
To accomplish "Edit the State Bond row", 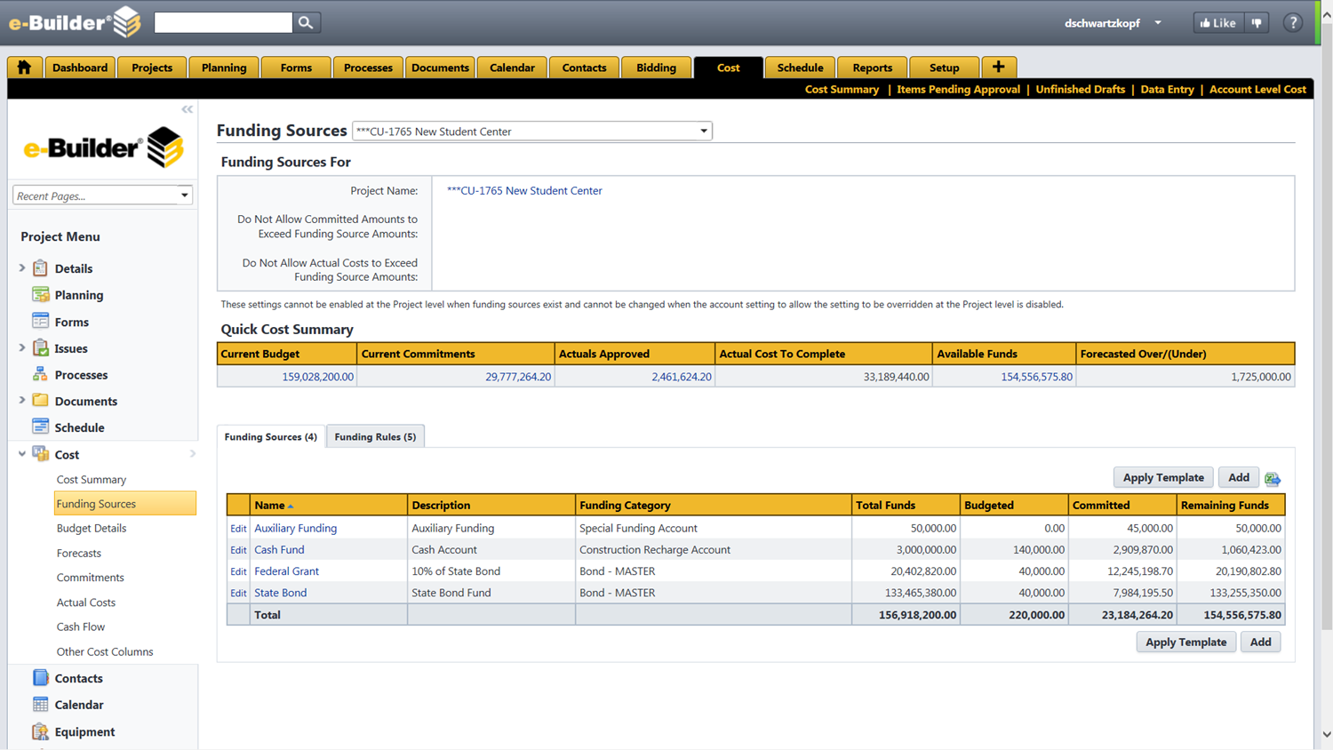I will [x=238, y=593].
